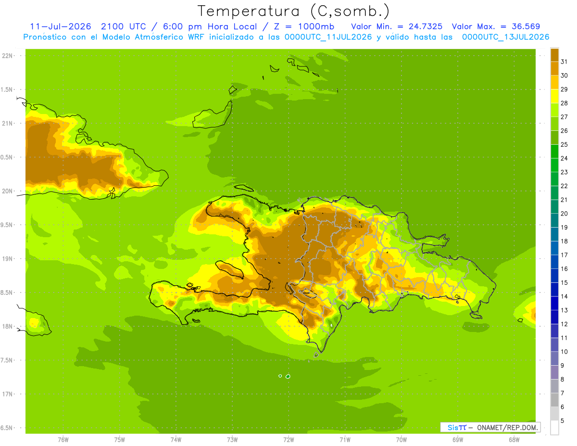
Task: Click the "75W" longitude axis label
Action: coord(120,440)
